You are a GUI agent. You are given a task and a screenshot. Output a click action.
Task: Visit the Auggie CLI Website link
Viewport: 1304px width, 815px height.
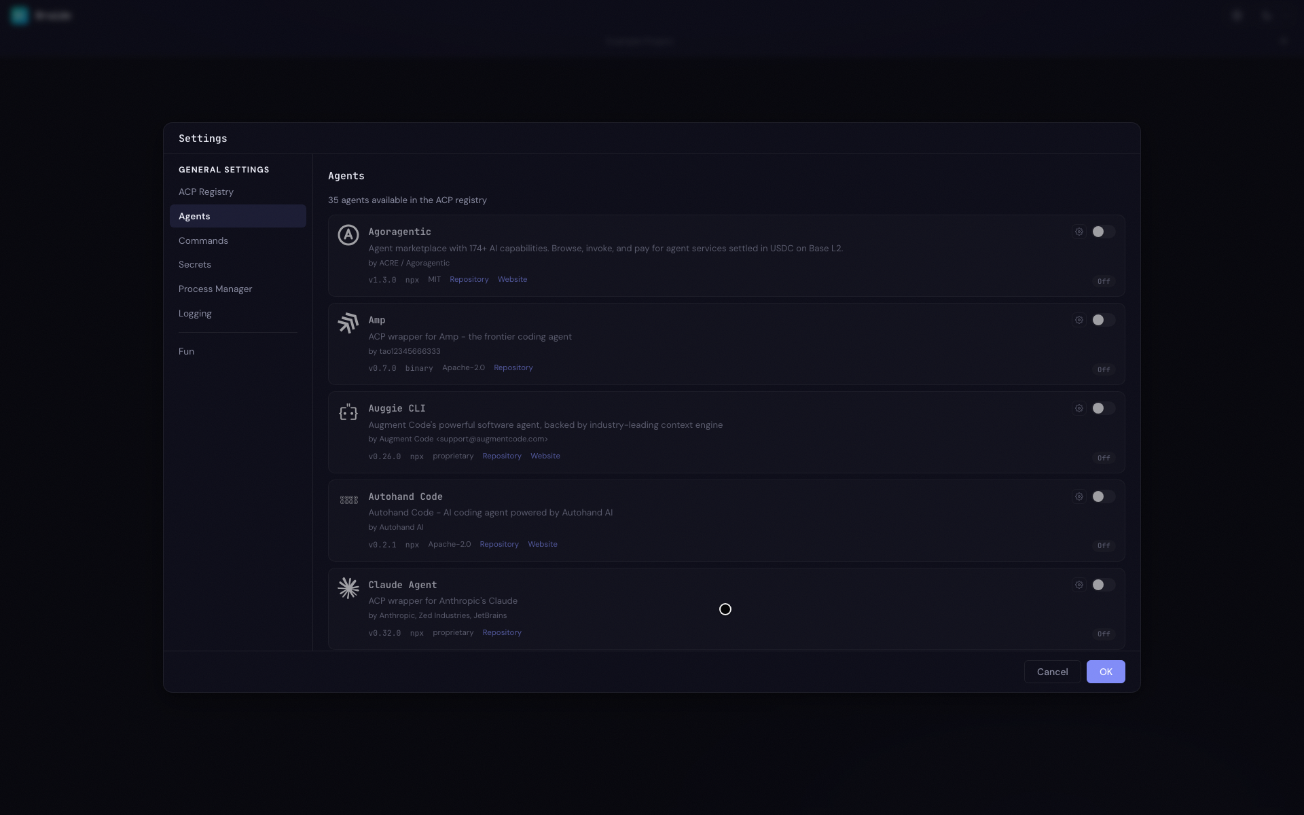coord(545,456)
